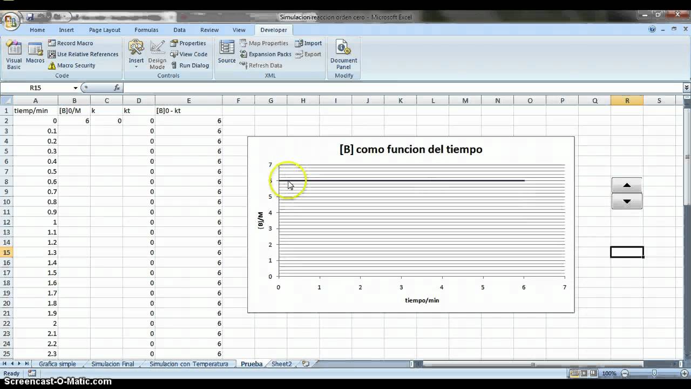
Task: Switch to Grafica simple sheet
Action: click(57, 364)
